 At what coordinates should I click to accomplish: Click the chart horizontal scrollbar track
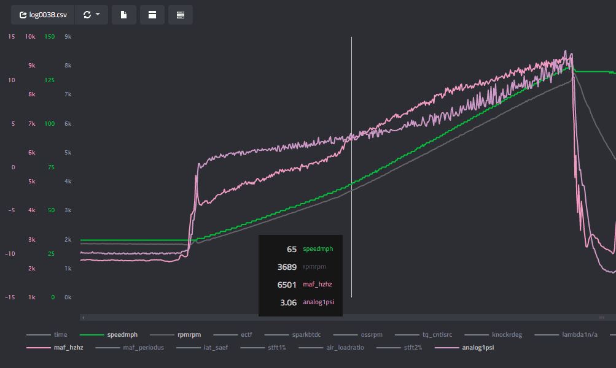348,317
